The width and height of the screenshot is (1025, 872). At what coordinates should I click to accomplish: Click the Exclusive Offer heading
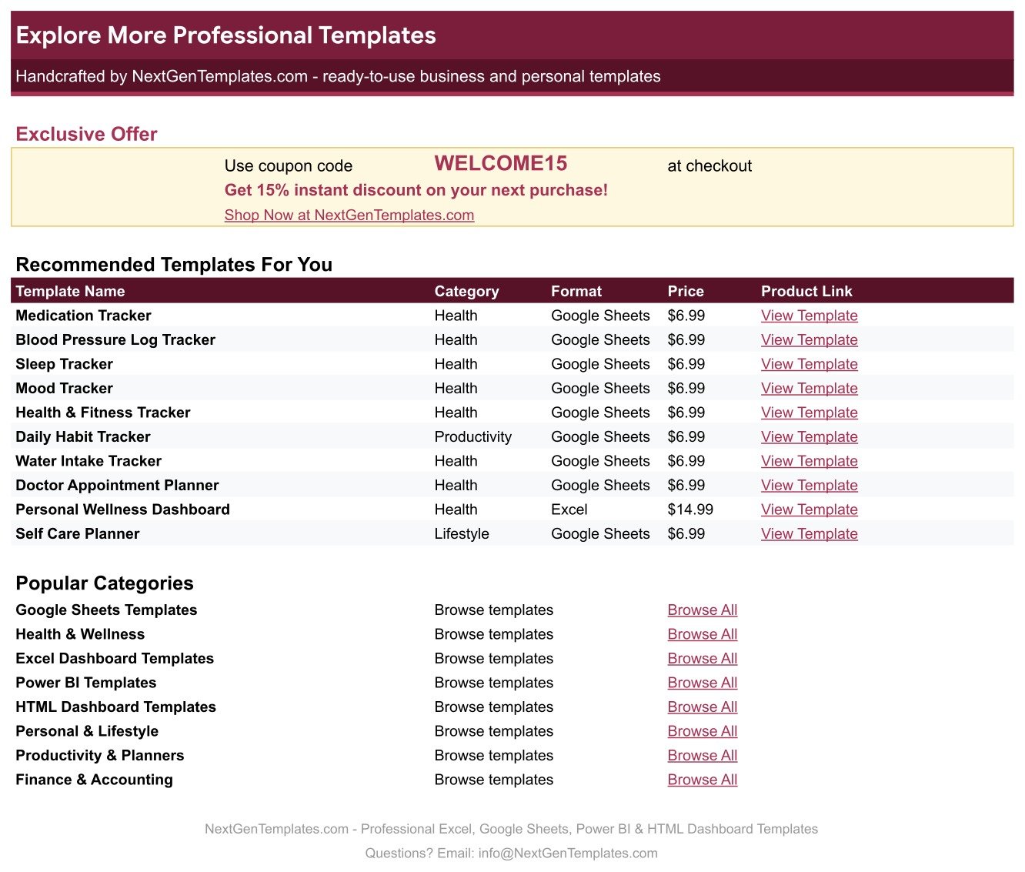tap(86, 134)
